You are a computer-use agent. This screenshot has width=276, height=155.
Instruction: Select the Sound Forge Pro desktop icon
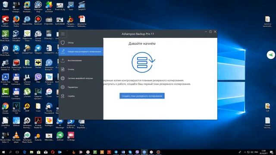[x=16, y=65]
